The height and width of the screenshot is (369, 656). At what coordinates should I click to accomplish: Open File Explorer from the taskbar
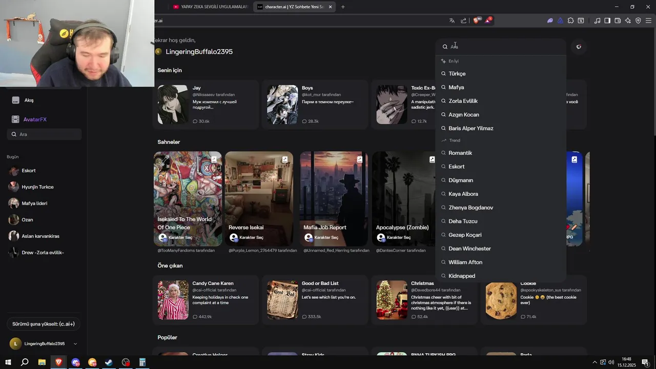42,362
